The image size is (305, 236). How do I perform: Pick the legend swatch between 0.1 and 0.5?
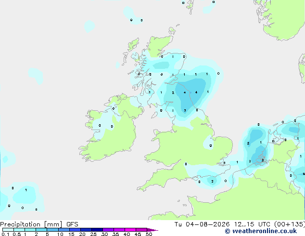click(8, 230)
